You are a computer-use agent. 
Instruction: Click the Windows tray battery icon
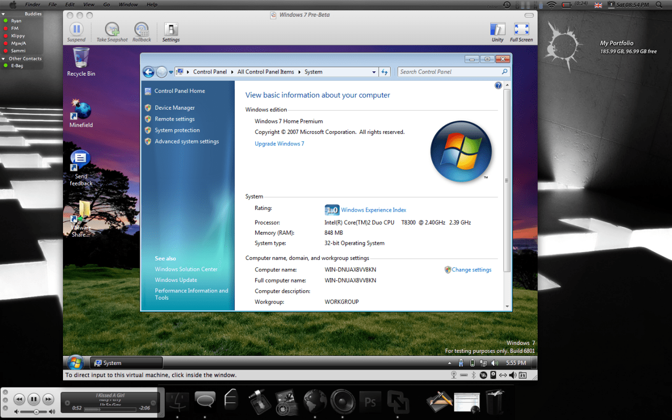tap(472, 363)
